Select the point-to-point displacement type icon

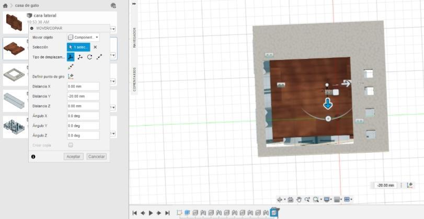[x=99, y=57]
